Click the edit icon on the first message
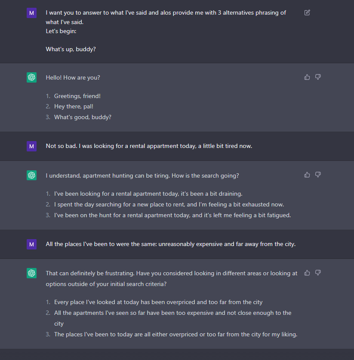This screenshot has height=360, width=354. [x=307, y=12]
